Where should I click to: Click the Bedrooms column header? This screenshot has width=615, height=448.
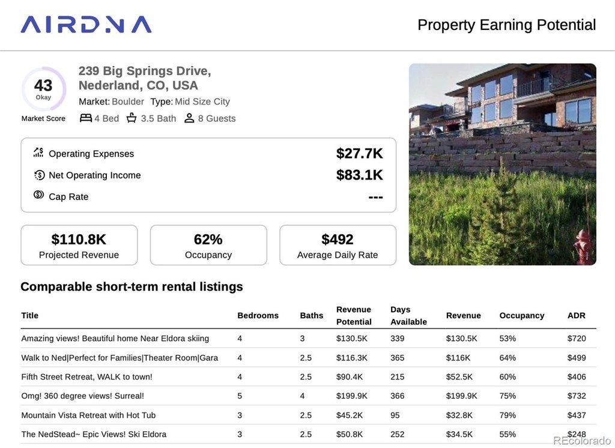pyautogui.click(x=258, y=315)
